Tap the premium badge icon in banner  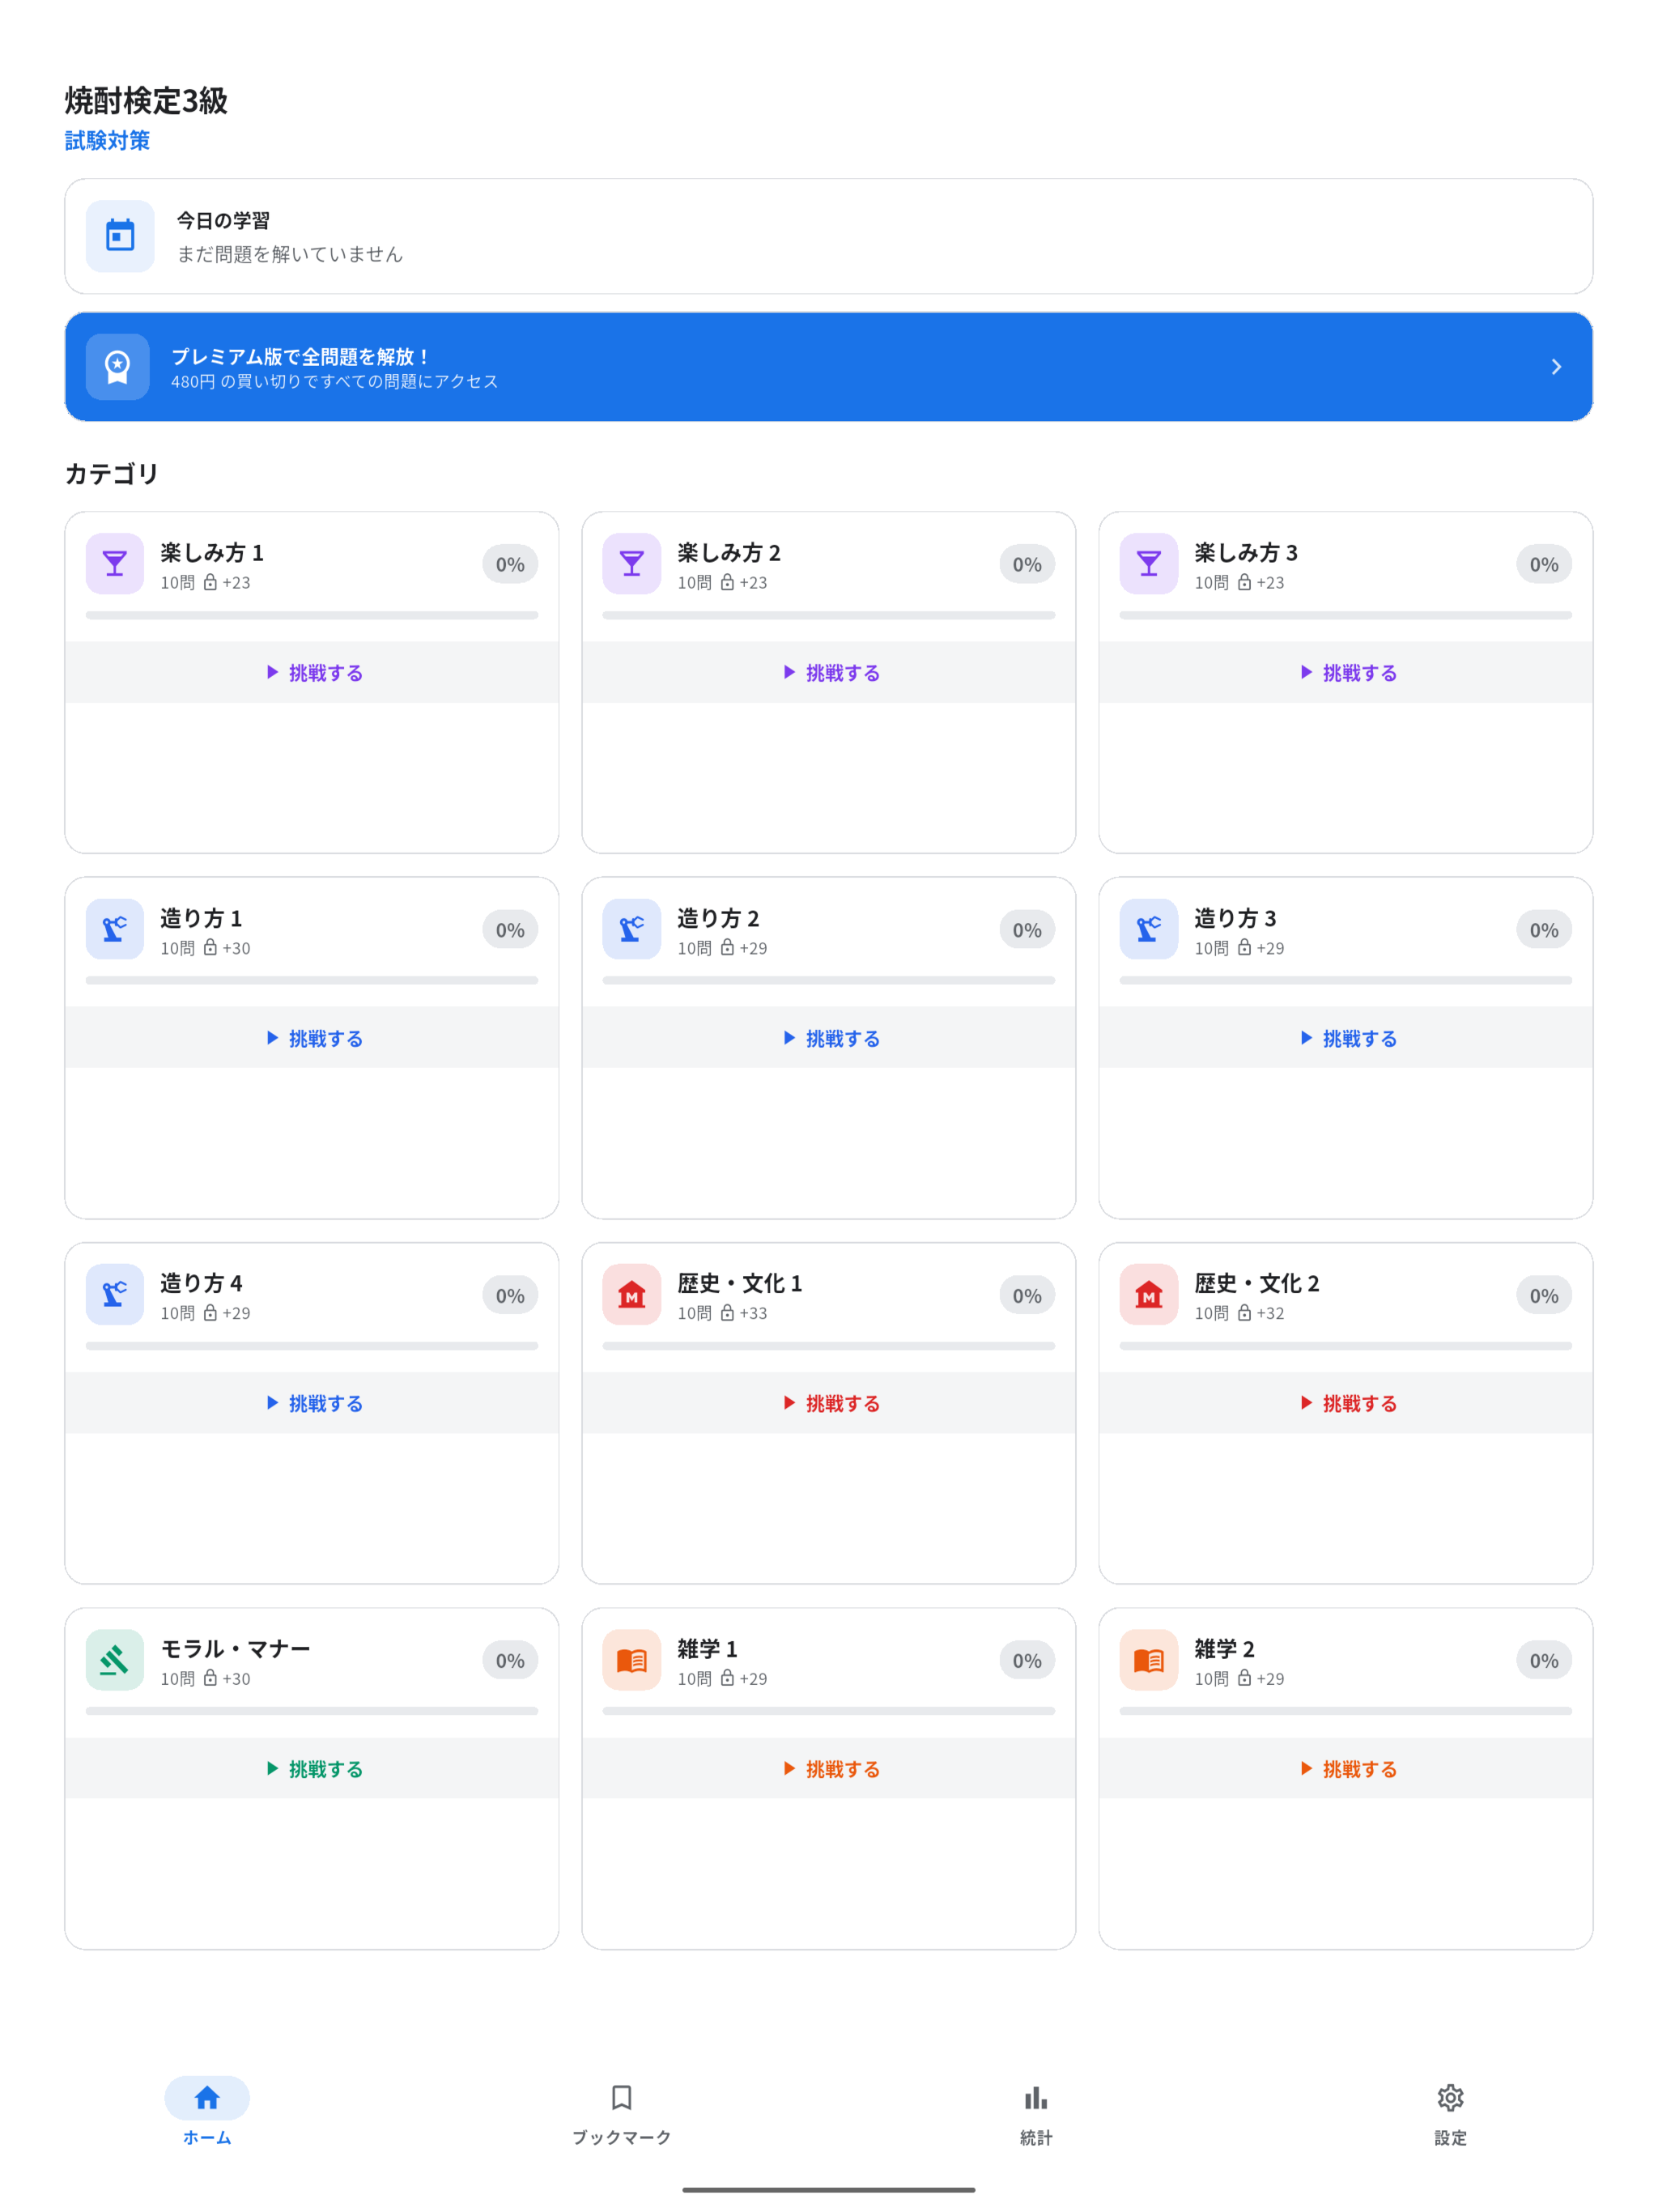pyautogui.click(x=117, y=367)
